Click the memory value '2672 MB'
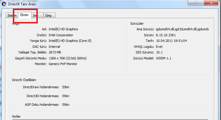The width and height of the screenshot is (221, 120). 55,52
